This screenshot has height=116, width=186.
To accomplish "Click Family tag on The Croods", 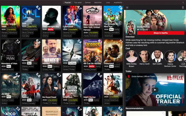I will click(x=117, y=29).
